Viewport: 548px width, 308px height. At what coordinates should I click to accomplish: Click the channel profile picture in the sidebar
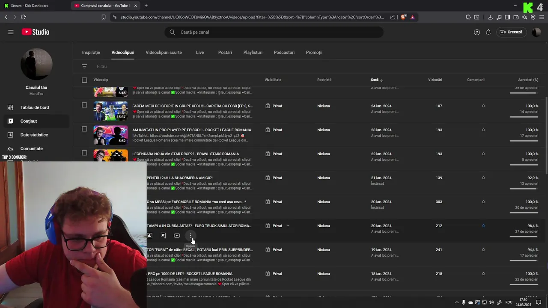click(x=36, y=64)
